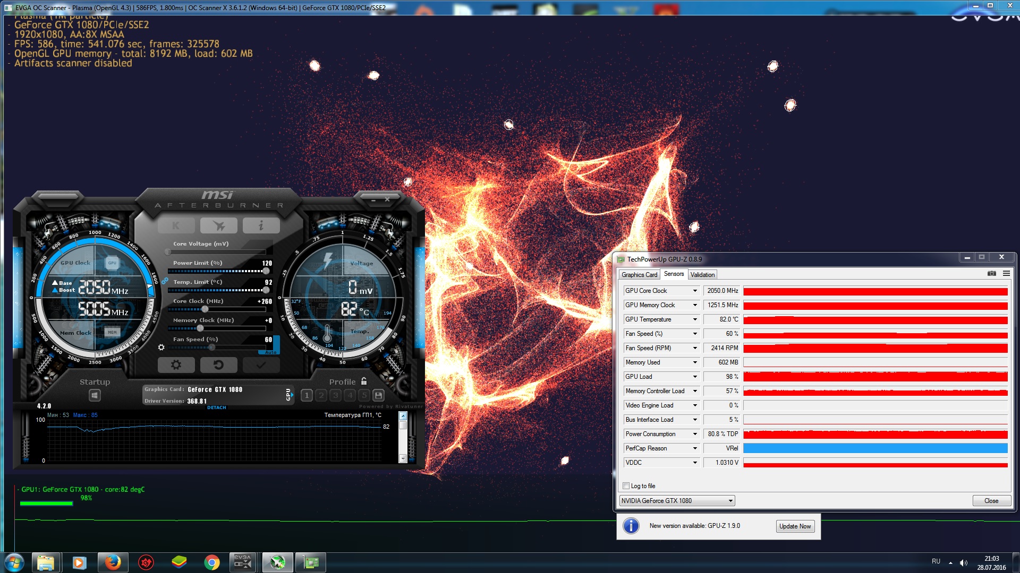Click reset to defaults arrow button
The width and height of the screenshot is (1020, 573).
(218, 365)
